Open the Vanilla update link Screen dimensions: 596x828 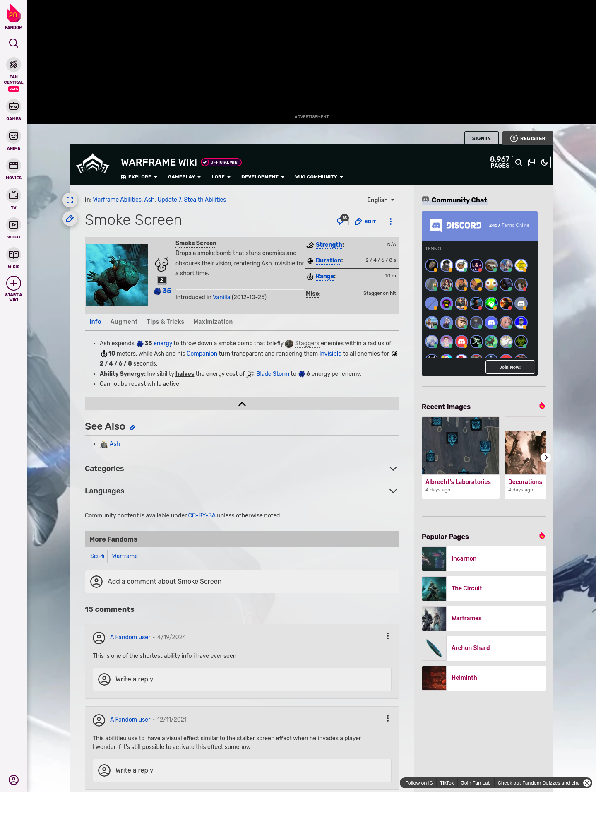pos(221,297)
